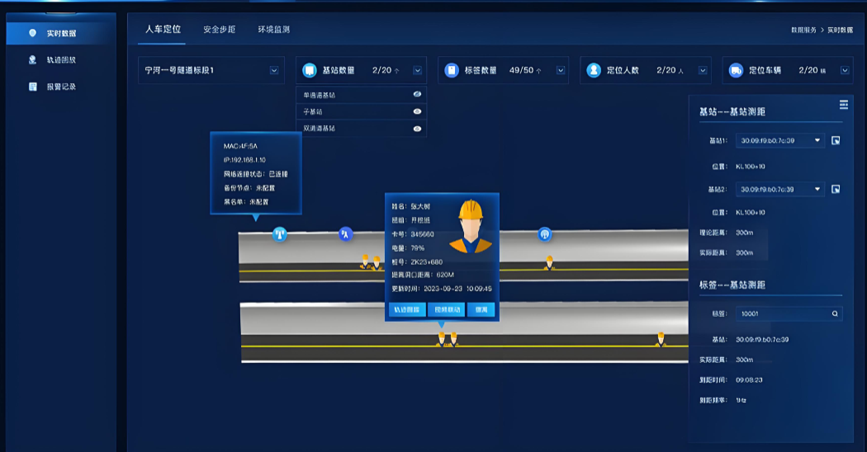Toggle visibility of 单通道基站
Screen dimensions: 867x452
coord(417,95)
